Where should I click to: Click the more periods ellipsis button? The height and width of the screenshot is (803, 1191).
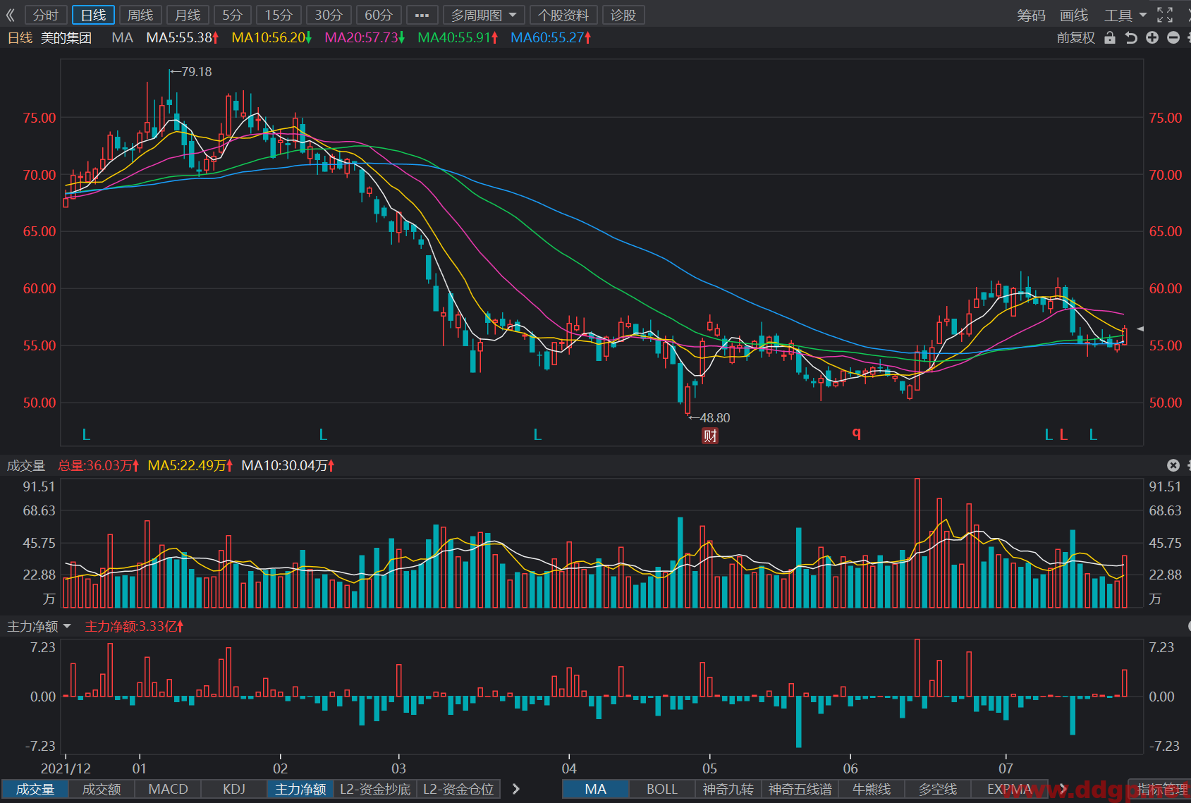click(x=422, y=15)
